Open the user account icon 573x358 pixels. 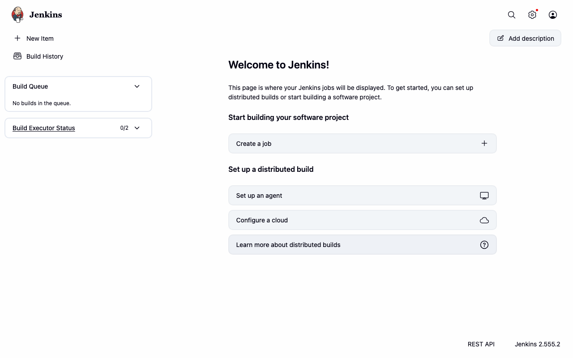point(553,15)
